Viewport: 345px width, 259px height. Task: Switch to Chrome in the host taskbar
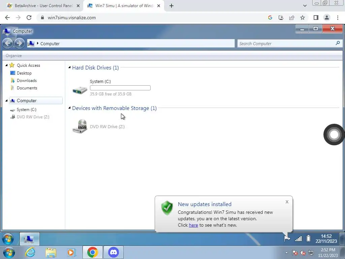tap(92, 252)
